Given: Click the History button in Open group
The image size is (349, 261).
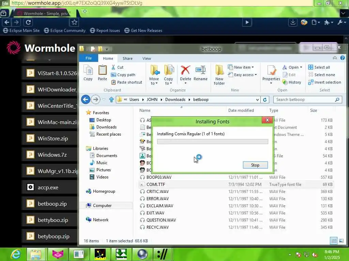Looking at the screenshot, I should [x=292, y=82].
